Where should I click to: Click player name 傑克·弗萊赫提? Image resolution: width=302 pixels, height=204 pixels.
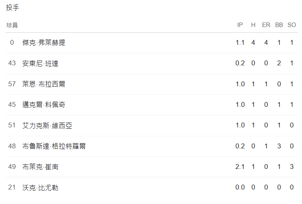point(44,43)
